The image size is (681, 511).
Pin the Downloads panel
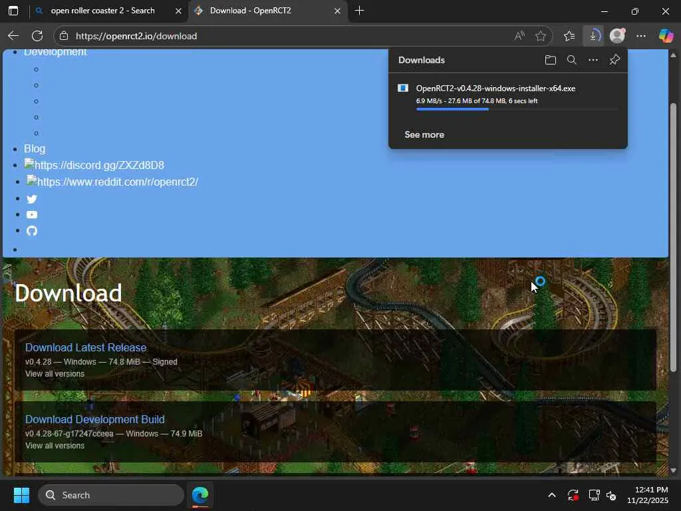coord(614,60)
